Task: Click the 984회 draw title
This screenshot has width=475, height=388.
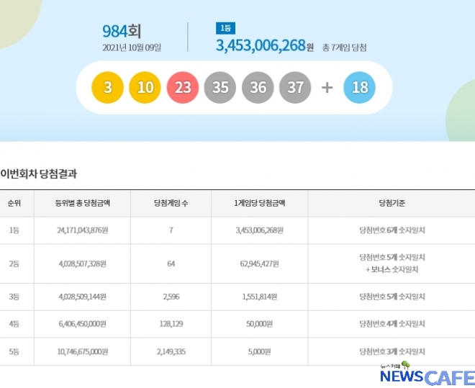Action: point(121,31)
